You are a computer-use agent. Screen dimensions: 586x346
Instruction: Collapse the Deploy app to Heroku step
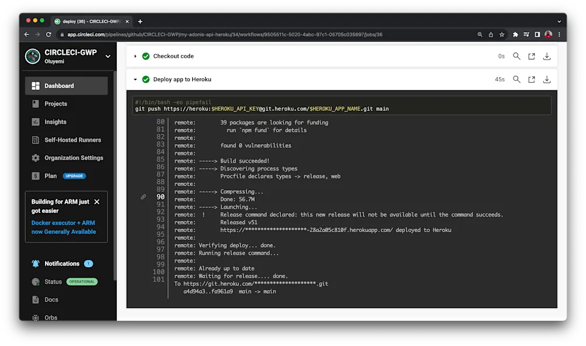(x=134, y=79)
